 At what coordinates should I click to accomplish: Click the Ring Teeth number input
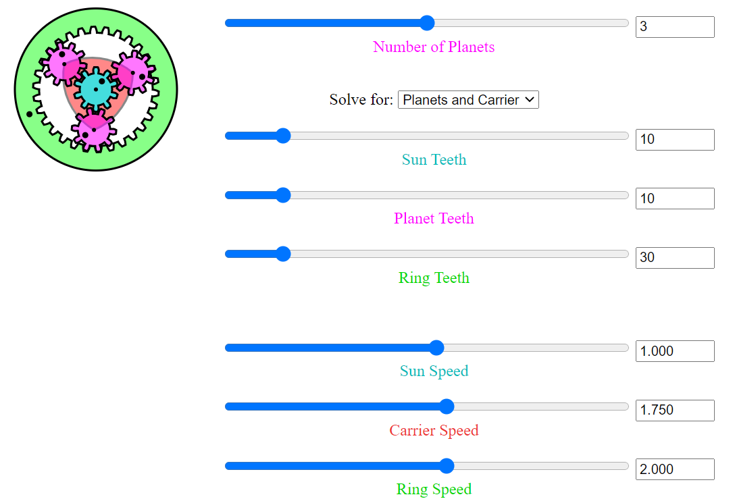(674, 257)
